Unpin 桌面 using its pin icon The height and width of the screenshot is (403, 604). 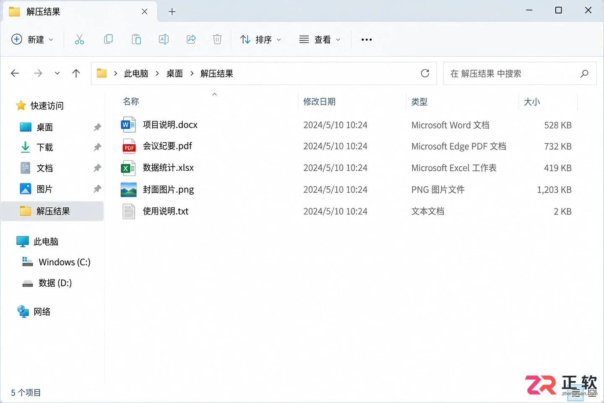pos(97,127)
